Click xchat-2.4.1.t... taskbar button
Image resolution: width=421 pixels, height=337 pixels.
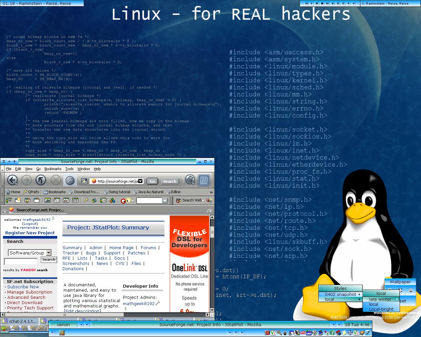[x=20, y=321]
